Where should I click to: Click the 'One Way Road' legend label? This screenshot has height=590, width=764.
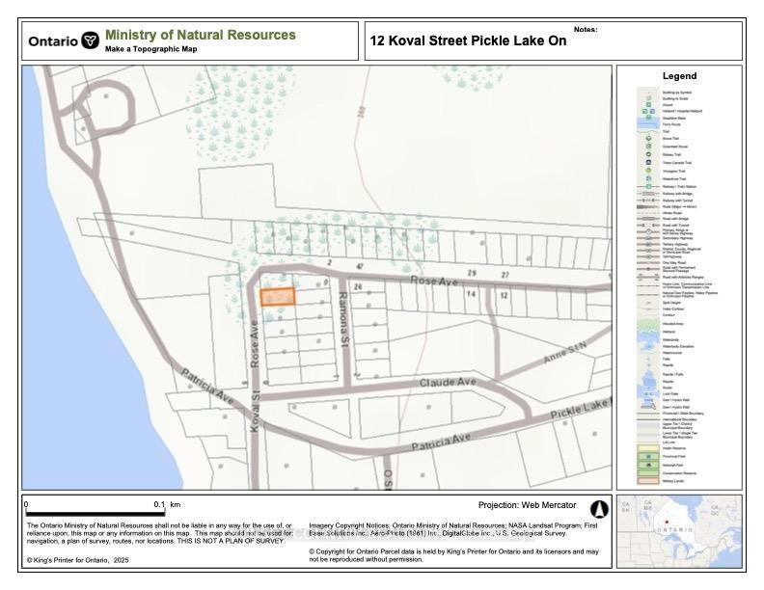tap(674, 262)
